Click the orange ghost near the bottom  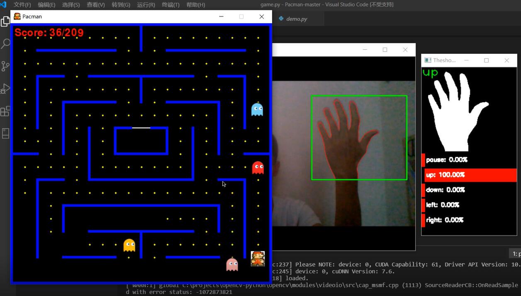(x=129, y=245)
